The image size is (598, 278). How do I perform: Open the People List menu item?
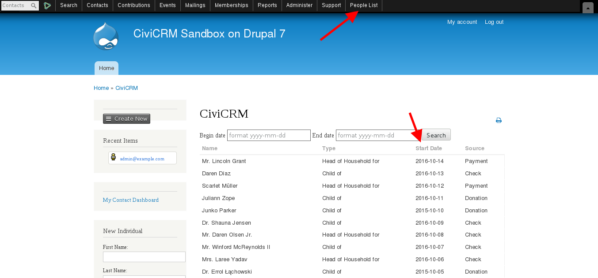click(x=364, y=5)
